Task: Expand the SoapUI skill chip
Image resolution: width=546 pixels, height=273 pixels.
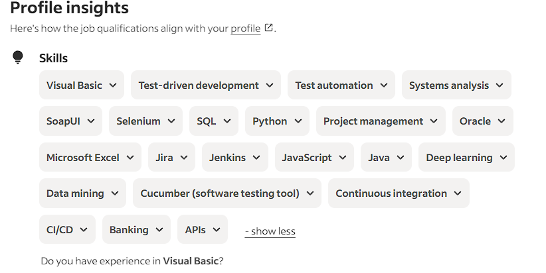Action: (70, 121)
